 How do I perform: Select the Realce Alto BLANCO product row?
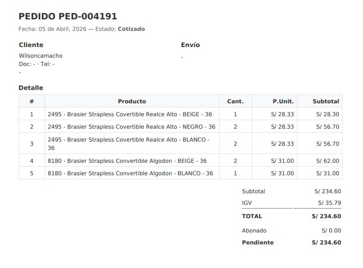tap(129, 143)
